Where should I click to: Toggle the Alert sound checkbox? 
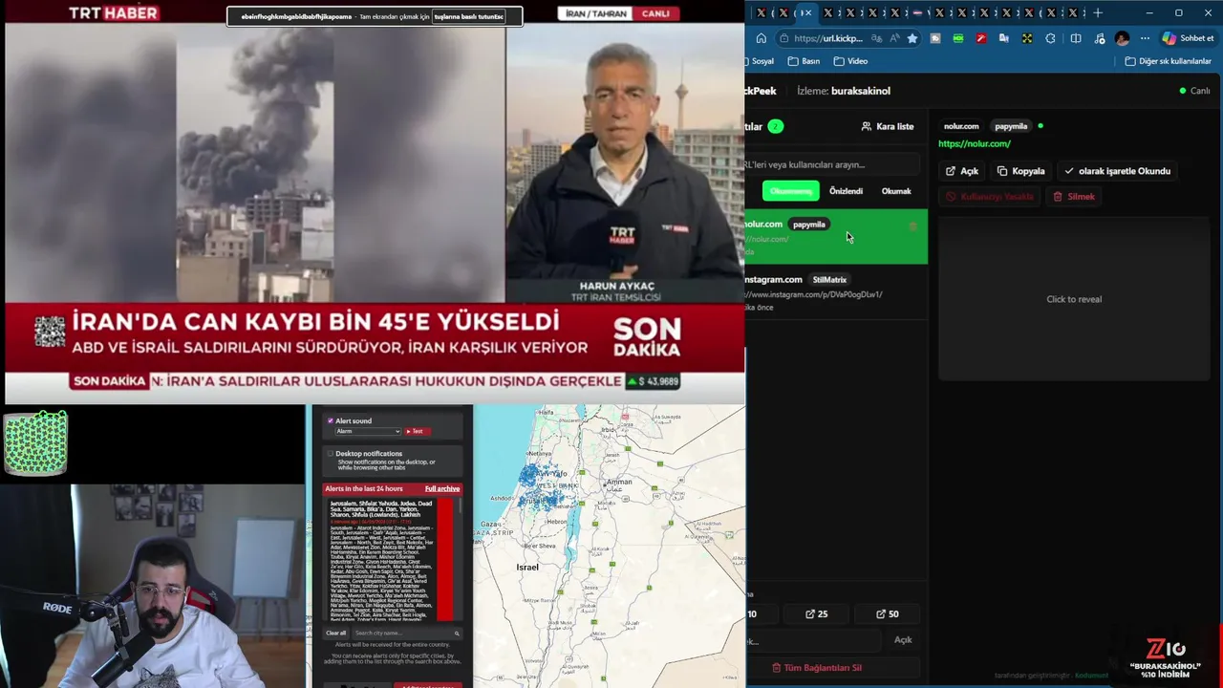(331, 420)
